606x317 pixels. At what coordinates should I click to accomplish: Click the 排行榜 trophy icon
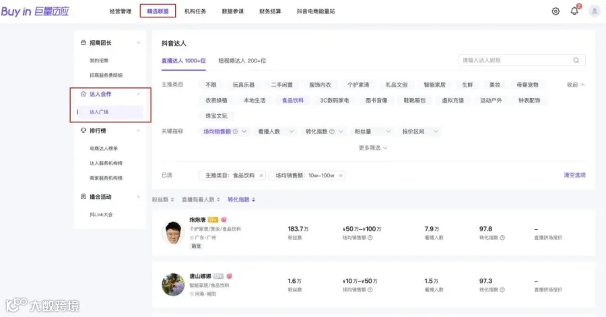point(83,130)
